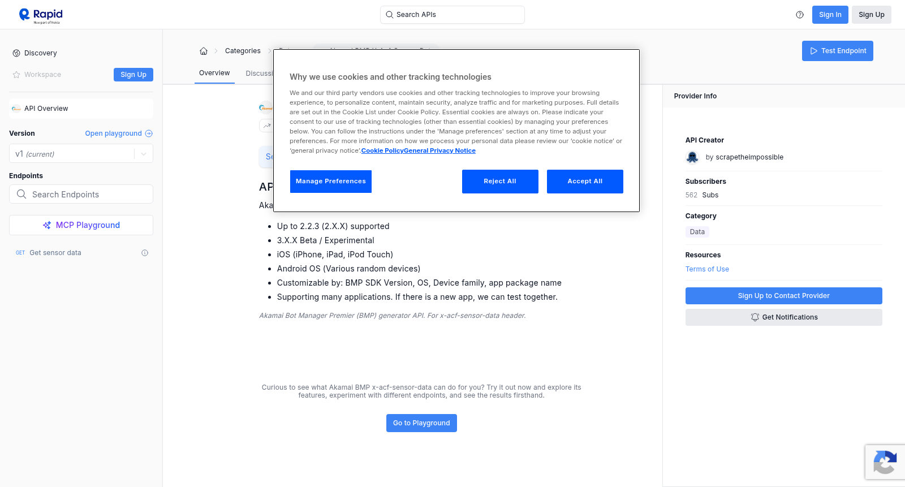The width and height of the screenshot is (905, 487).
Task: Open API Overview in the sidebar
Action: tap(81, 109)
